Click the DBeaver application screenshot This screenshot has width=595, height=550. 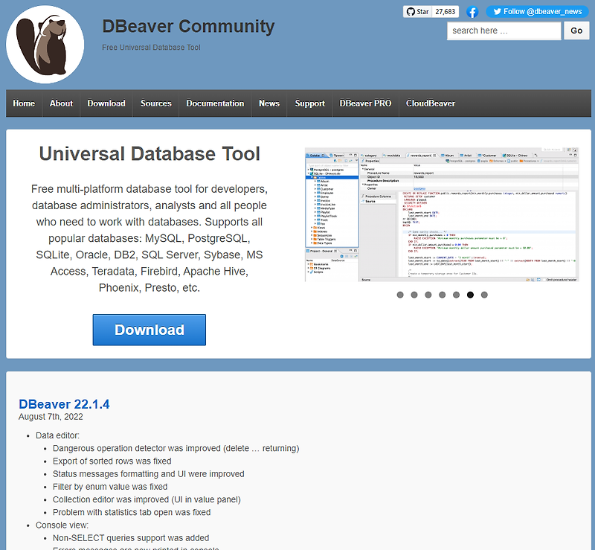pos(440,216)
